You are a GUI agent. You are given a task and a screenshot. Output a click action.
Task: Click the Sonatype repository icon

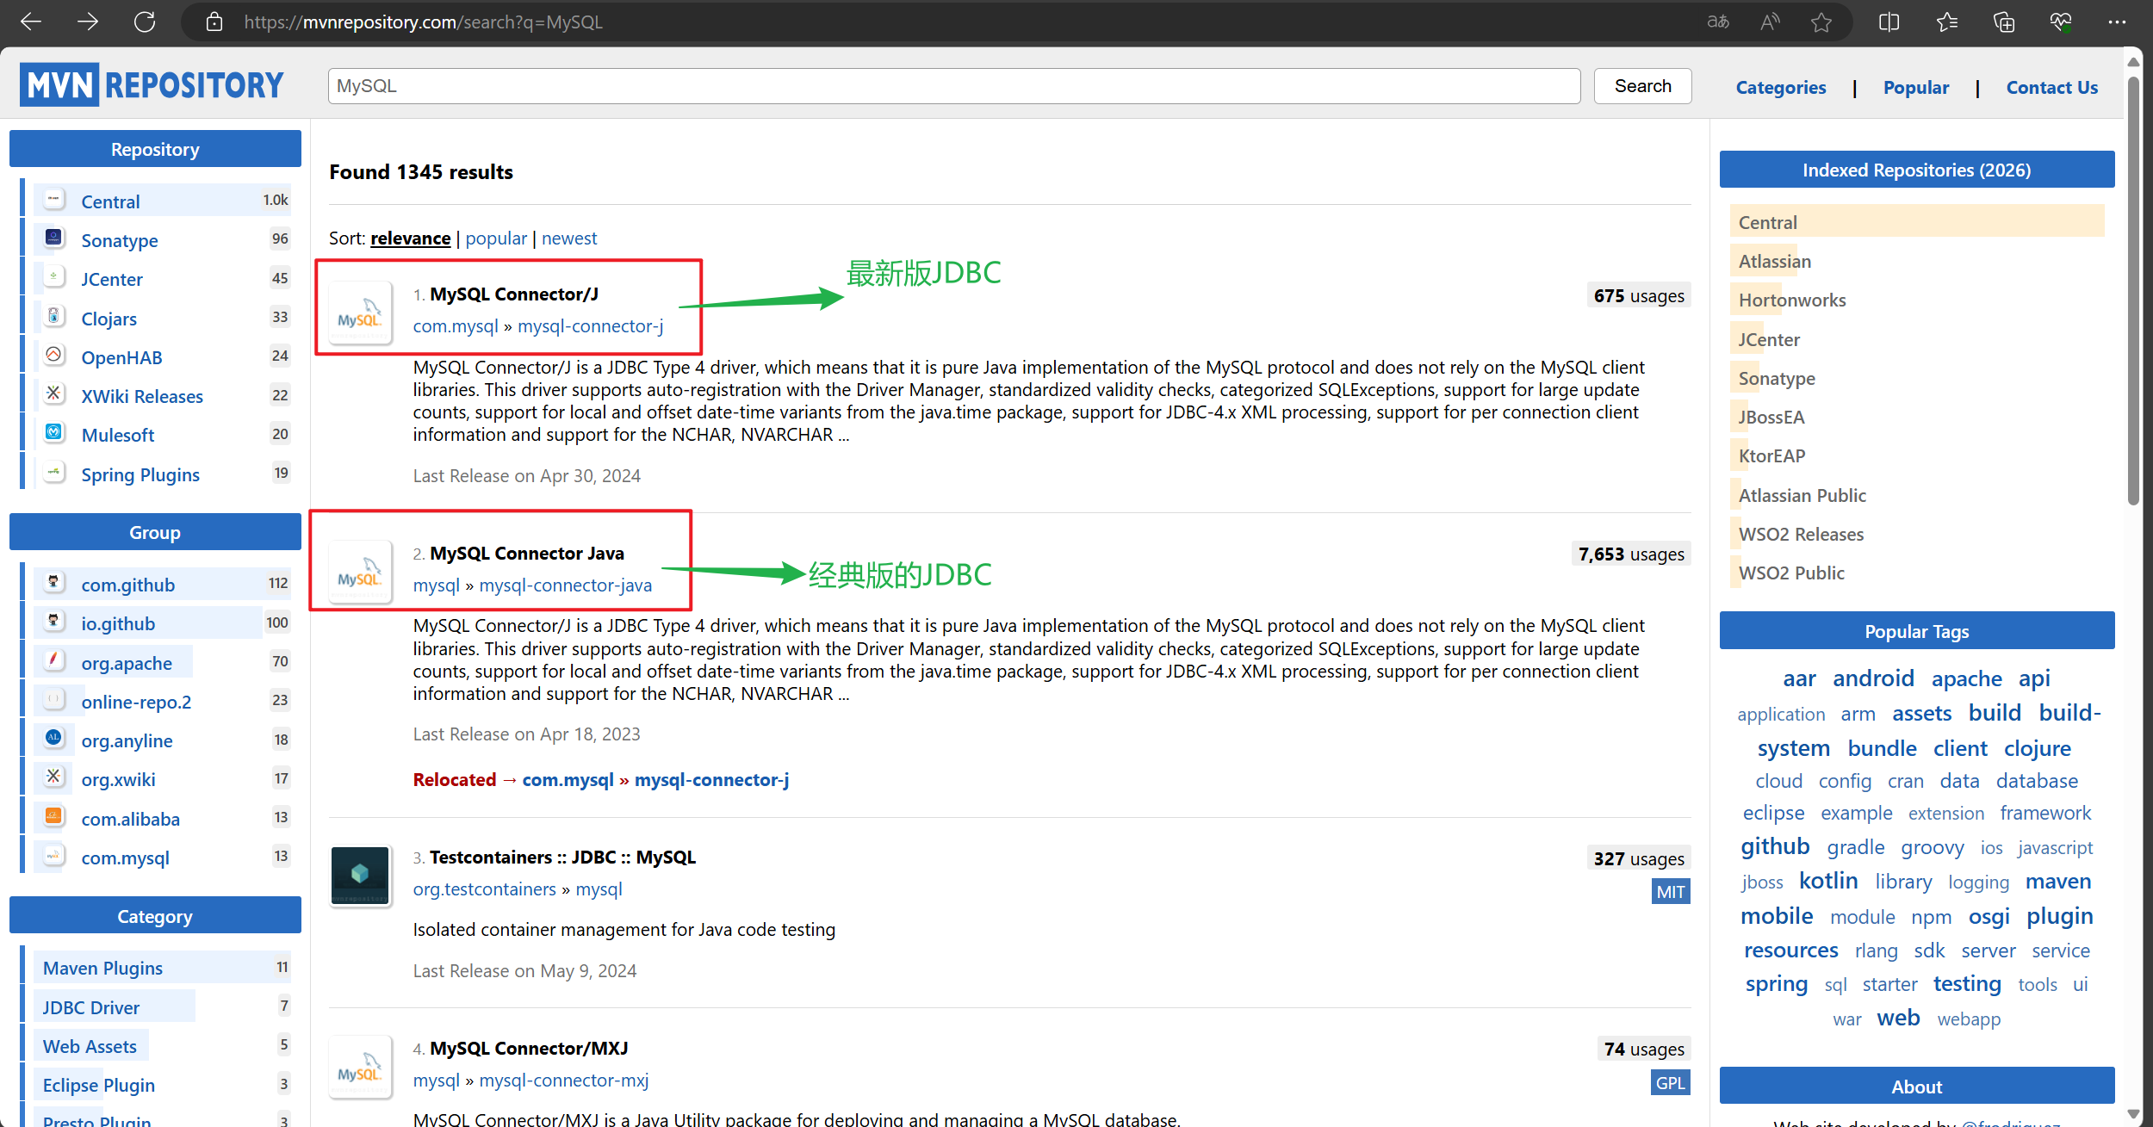(x=53, y=238)
